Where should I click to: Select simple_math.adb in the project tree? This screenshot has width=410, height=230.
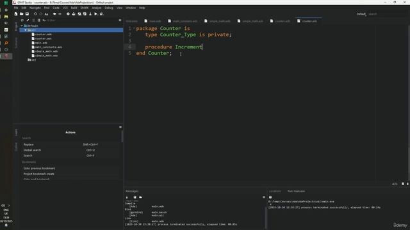tap(46, 51)
